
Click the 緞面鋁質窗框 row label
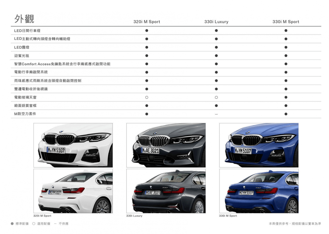(25, 106)
